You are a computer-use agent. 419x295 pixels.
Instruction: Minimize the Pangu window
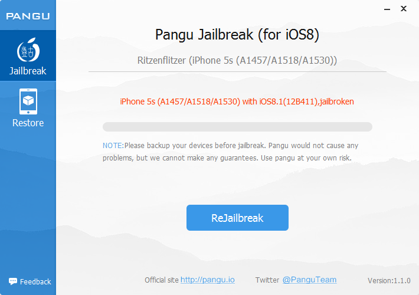[x=387, y=9]
